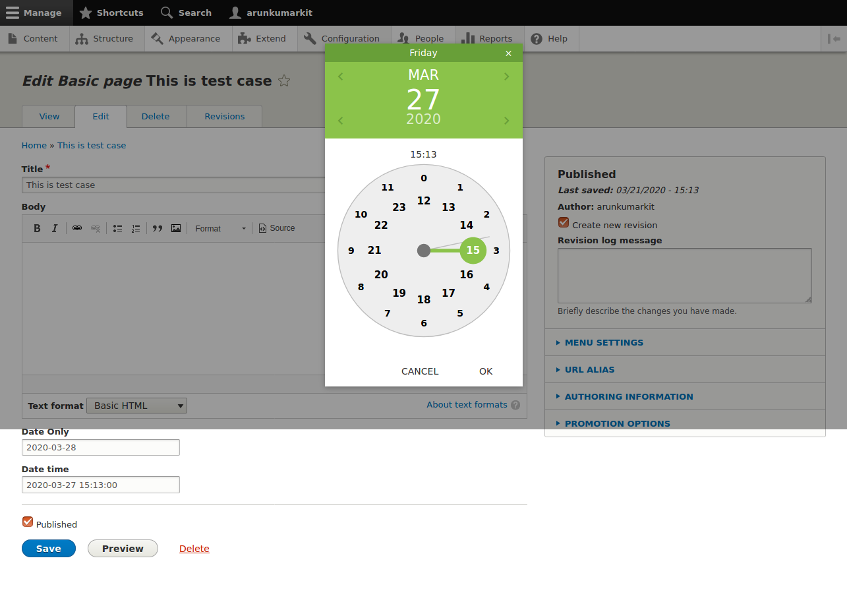This screenshot has height=612, width=847.
Task: Switch to the Revisions tab
Action: [x=224, y=116]
